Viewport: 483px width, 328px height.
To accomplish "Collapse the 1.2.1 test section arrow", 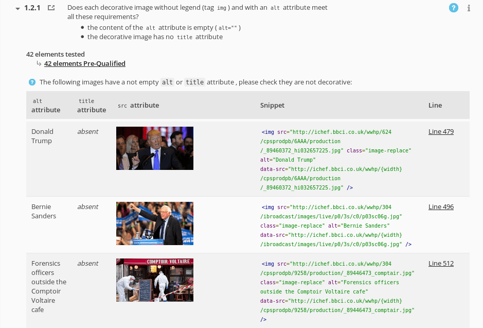I will tap(19, 8).
